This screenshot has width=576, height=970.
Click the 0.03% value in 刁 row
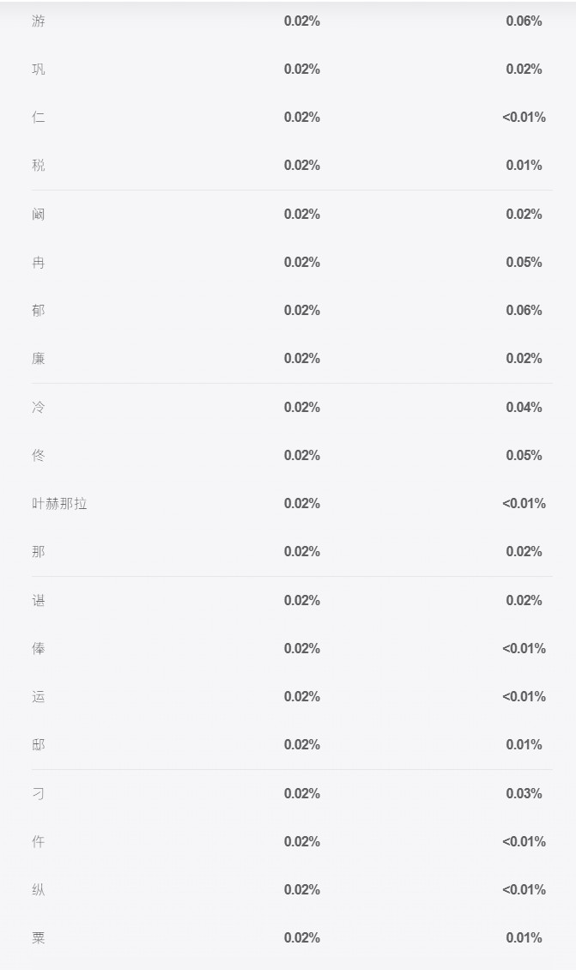524,793
